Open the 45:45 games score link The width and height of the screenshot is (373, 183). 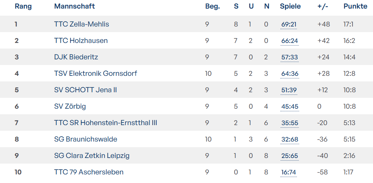coord(290,106)
